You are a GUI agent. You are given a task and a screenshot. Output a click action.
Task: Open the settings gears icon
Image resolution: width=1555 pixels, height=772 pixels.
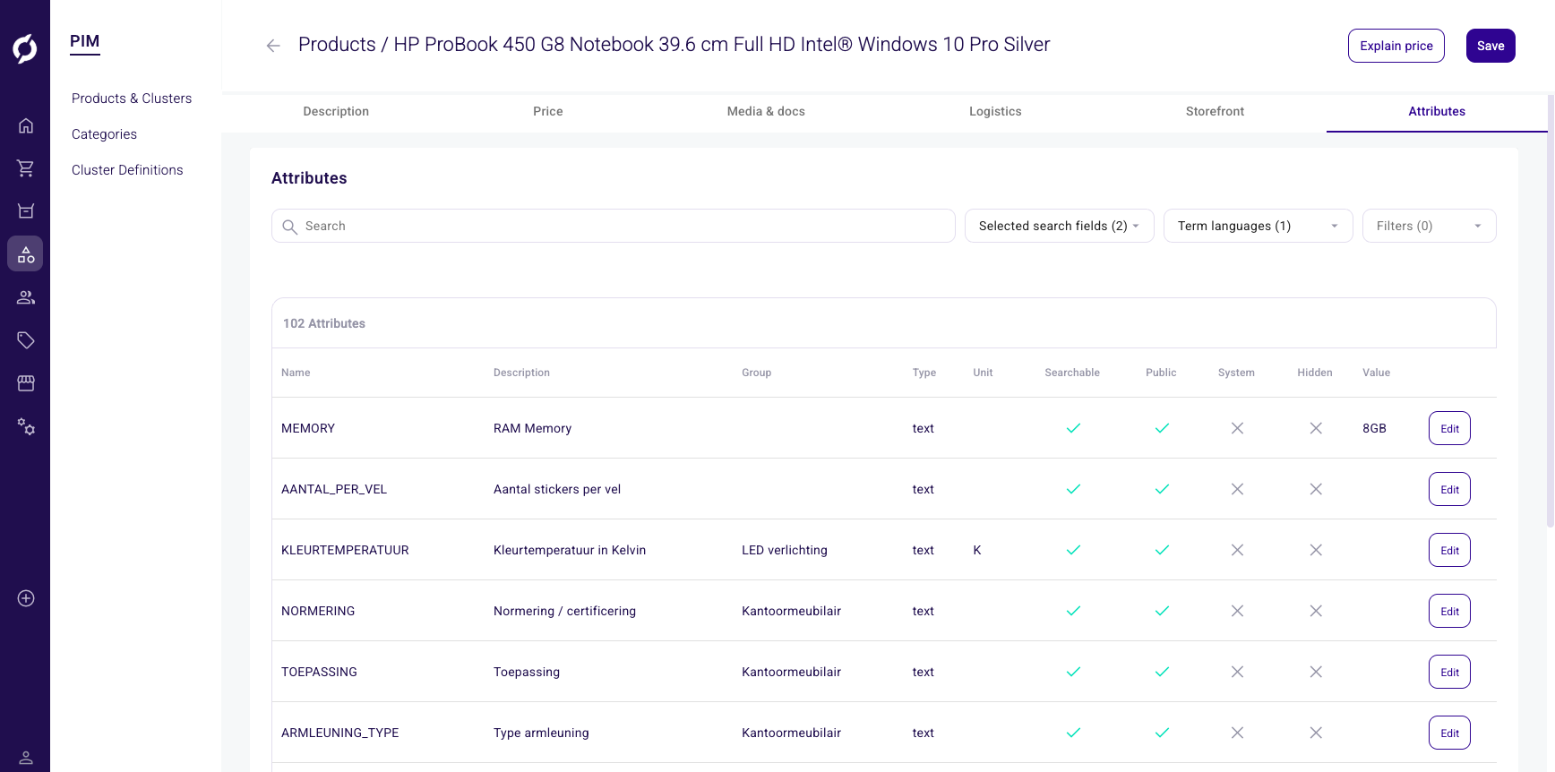26,427
